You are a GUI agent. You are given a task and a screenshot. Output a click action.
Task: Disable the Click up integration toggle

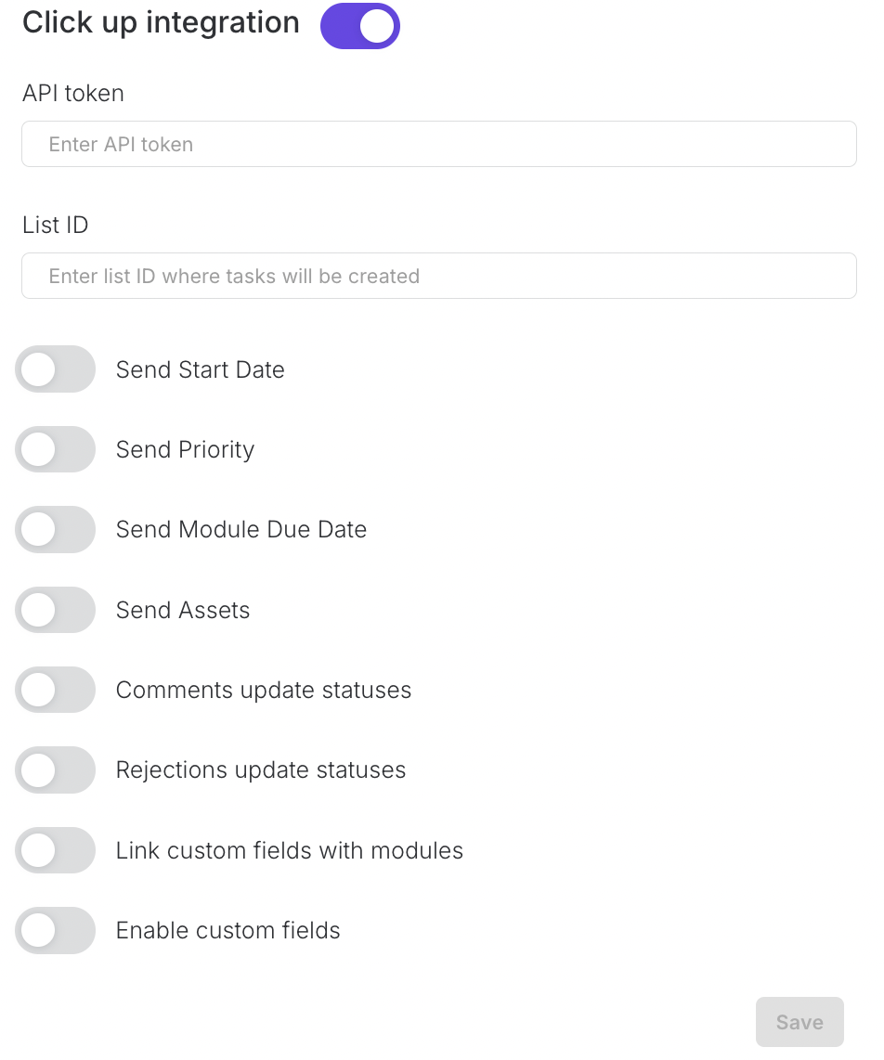click(x=359, y=26)
